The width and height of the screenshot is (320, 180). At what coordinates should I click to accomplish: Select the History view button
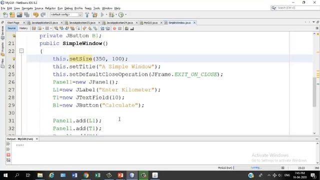23,28
